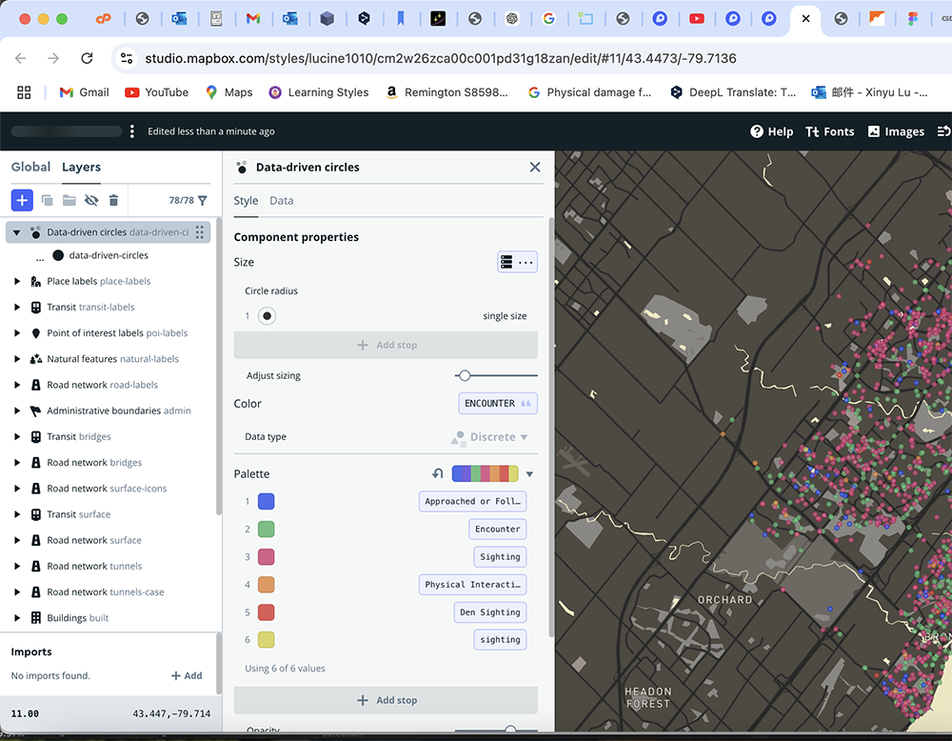Screen dimensions: 952x741
Task: Switch to the Data tab
Action: coord(281,201)
